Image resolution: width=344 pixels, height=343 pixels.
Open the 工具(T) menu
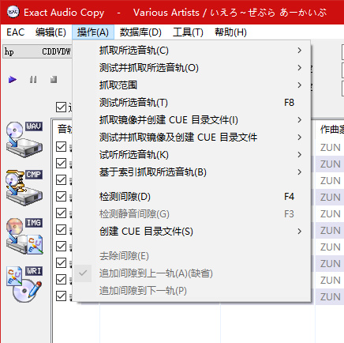(188, 32)
